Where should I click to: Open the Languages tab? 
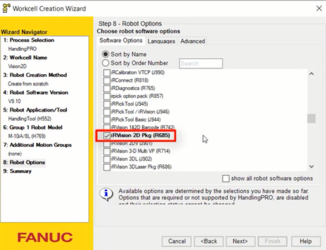[161, 41]
